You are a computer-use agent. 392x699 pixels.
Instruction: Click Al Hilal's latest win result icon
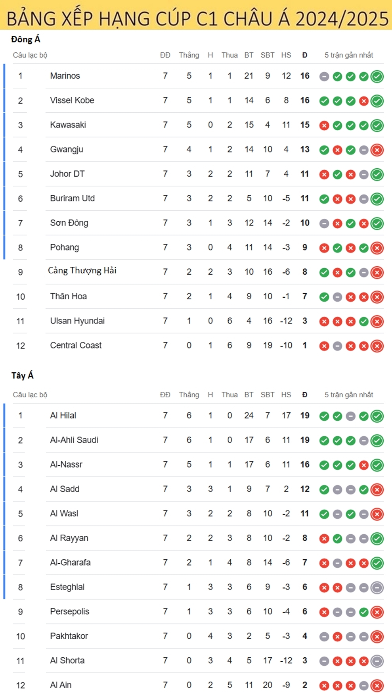pos(377,416)
